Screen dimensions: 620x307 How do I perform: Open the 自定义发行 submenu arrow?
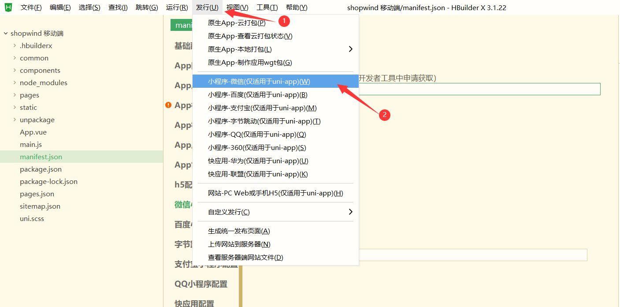pos(351,212)
